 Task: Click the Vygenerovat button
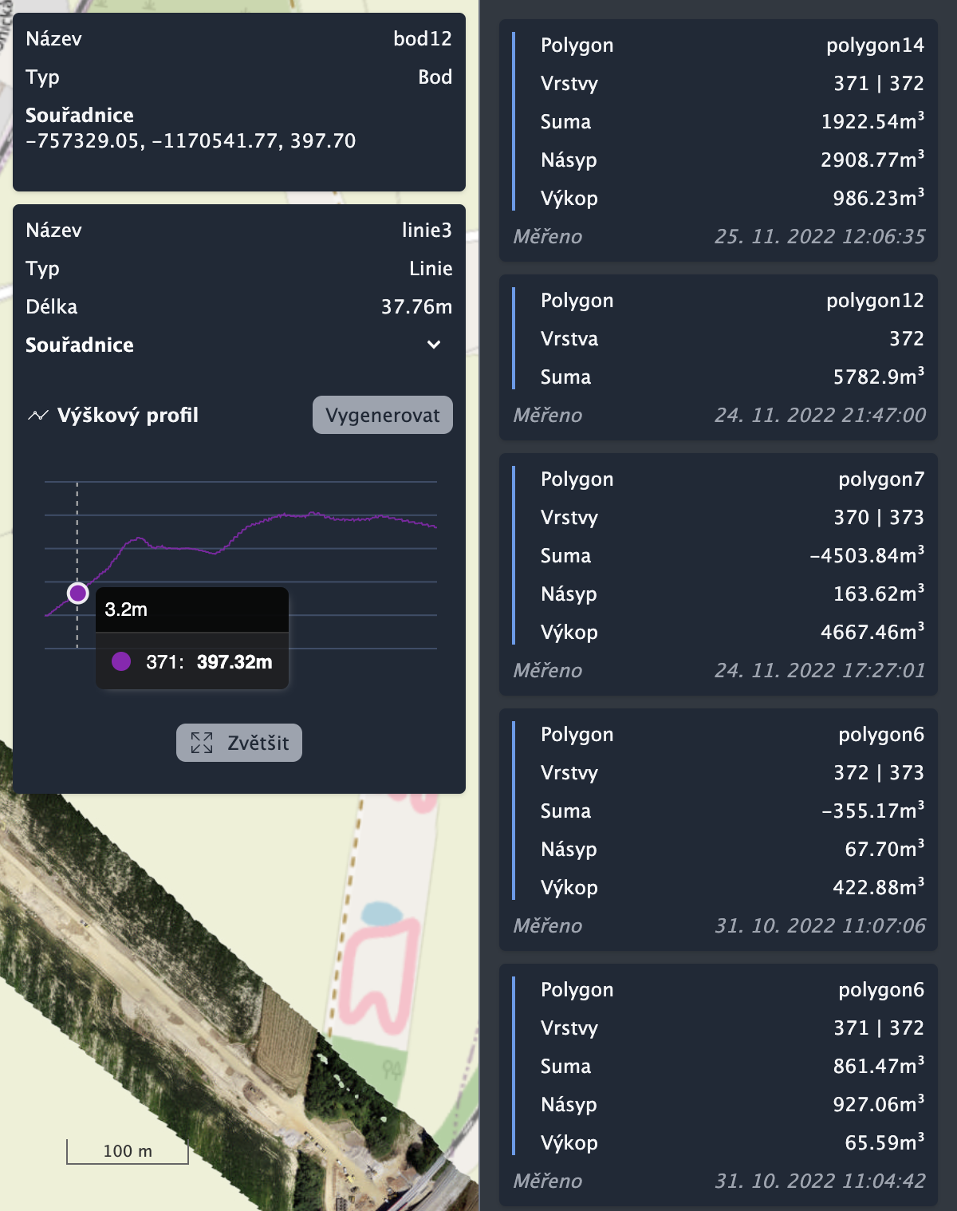382,415
